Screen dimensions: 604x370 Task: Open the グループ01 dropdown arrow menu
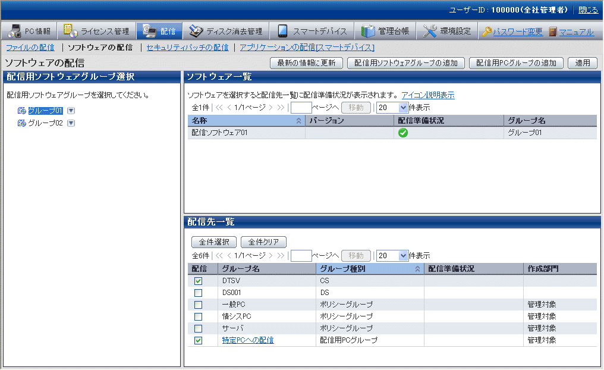[x=71, y=111]
